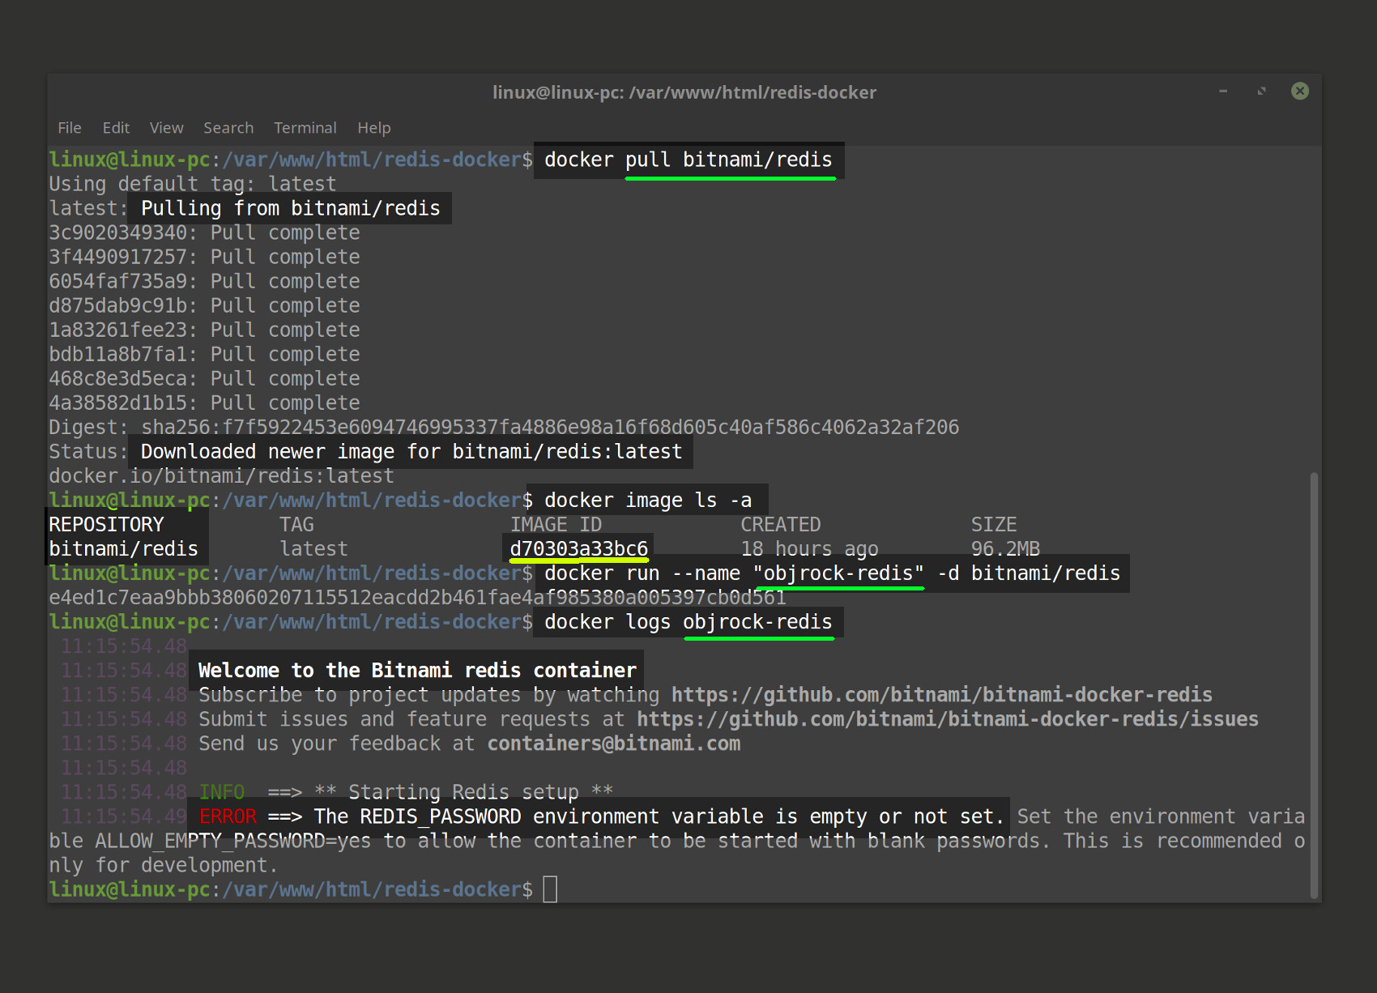Open the Help menu
This screenshot has width=1377, height=993.
point(374,128)
